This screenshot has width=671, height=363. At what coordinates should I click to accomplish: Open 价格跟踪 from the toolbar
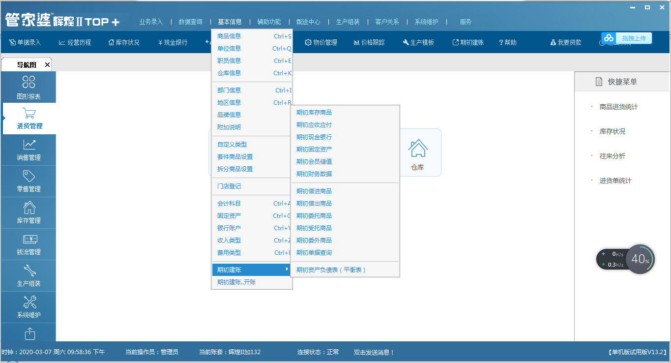369,42
